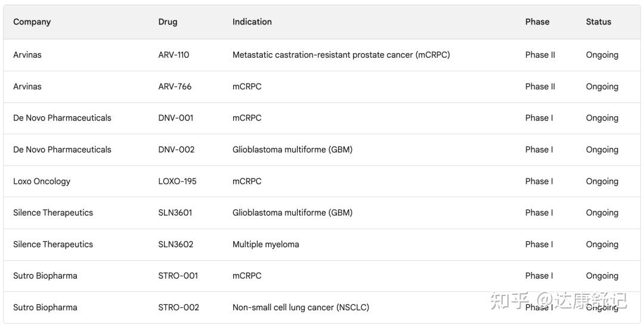
Task: Select Non-small cell lung cancer (NSCLC) cell
Action: point(301,307)
